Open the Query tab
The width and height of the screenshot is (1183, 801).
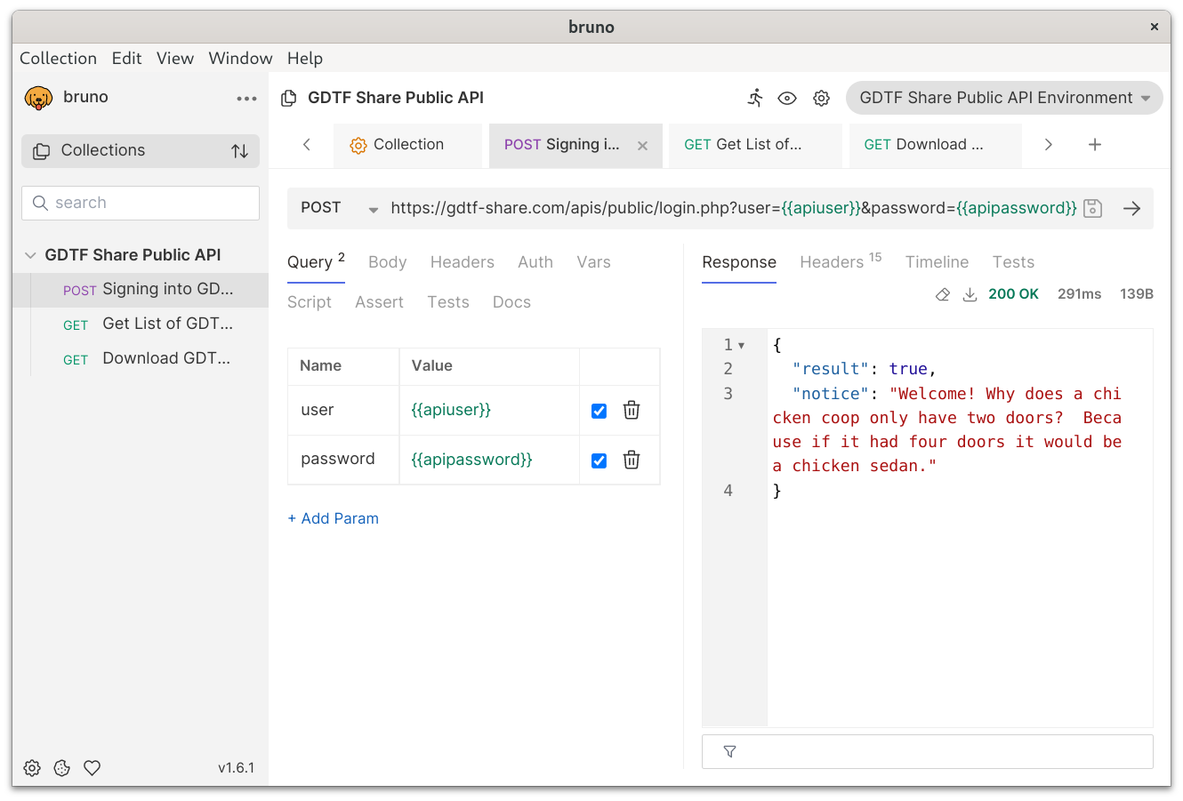(316, 262)
